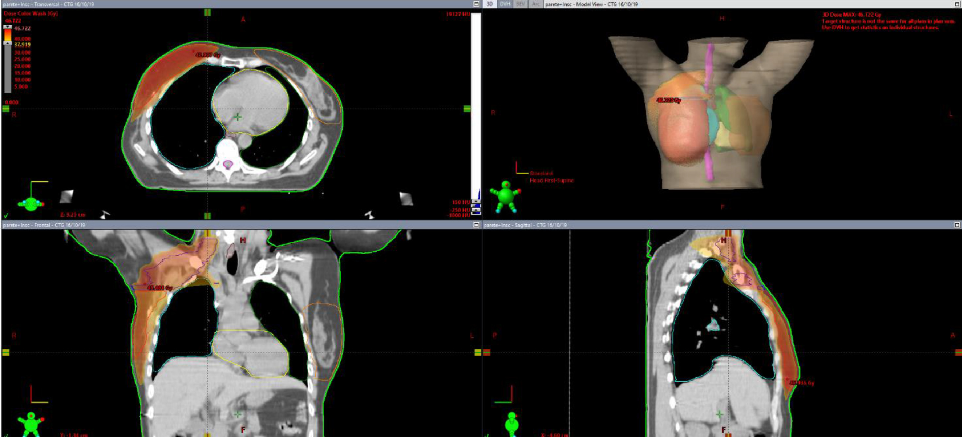The height and width of the screenshot is (437, 962).
Task: Click the dose color wash lower limit handle at 37.919
Action: point(7,43)
